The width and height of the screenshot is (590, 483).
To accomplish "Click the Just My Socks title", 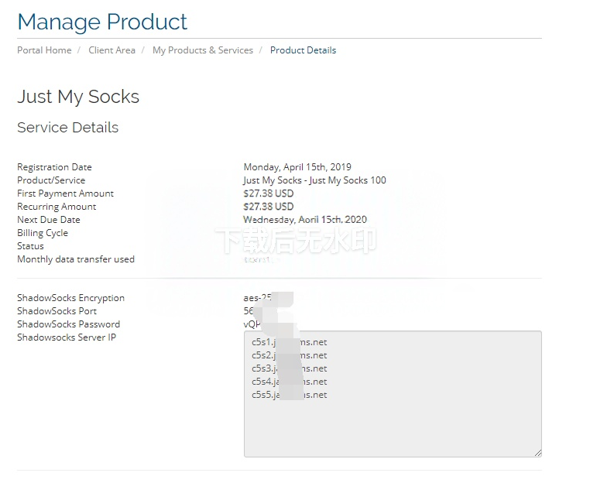I will click(78, 97).
